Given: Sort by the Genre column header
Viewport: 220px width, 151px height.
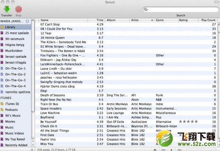Looking at the screenshot, I should pos(166,20).
